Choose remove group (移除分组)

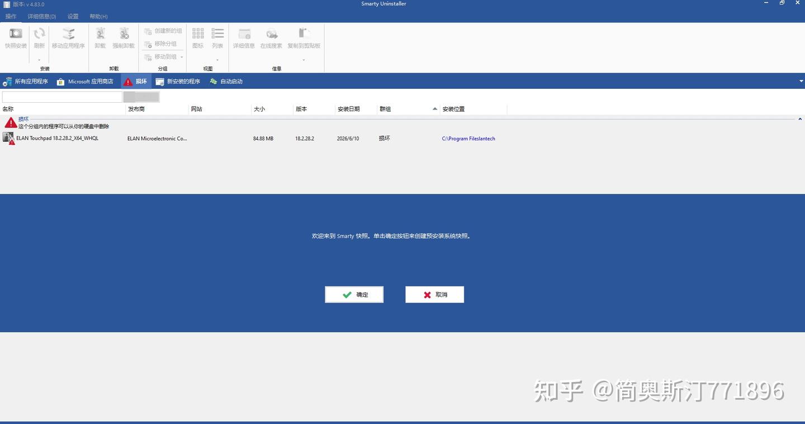pyautogui.click(x=160, y=44)
